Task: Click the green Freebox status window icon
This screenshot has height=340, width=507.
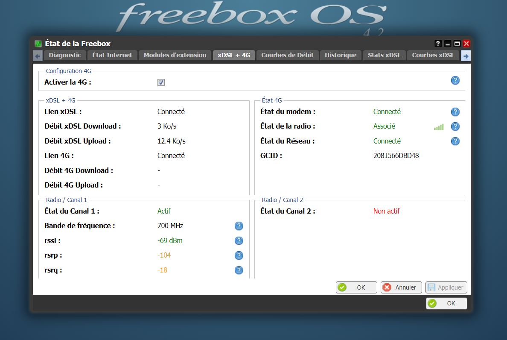Action: (x=38, y=43)
